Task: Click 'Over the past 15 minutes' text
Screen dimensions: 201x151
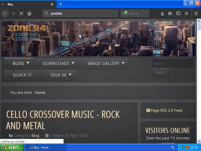Action: [168, 138]
